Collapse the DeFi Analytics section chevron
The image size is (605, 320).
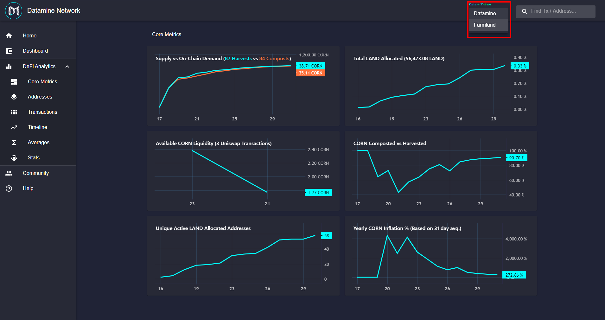(67, 67)
